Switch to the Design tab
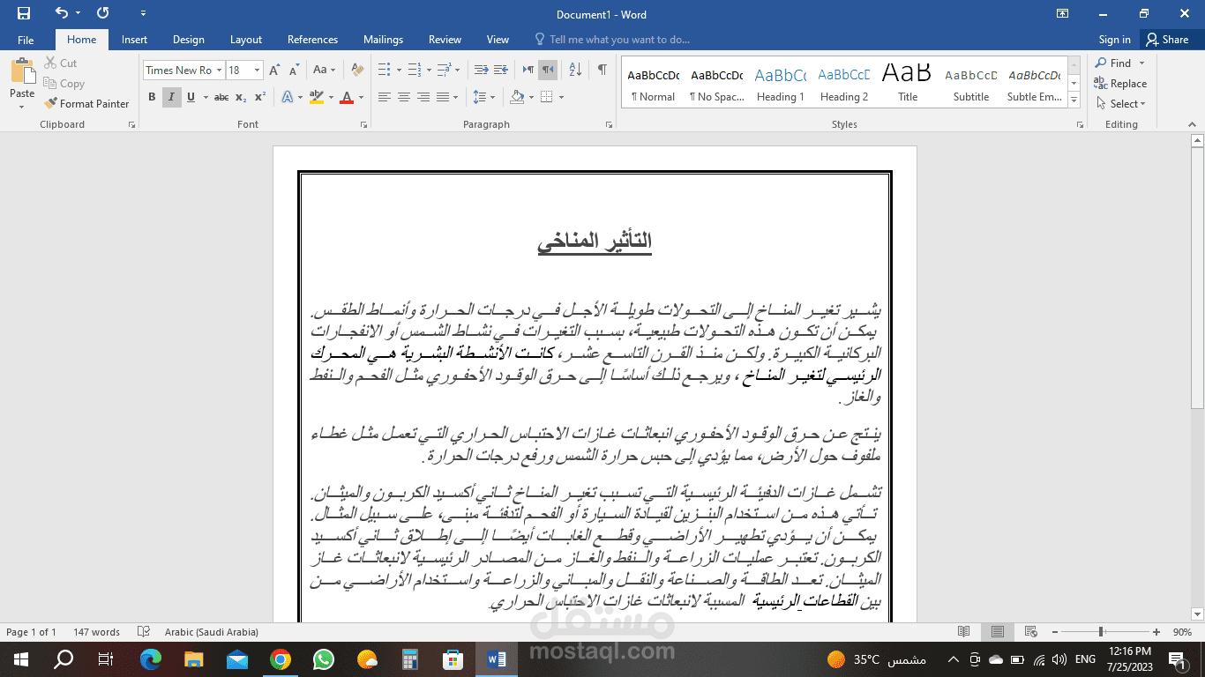Screen dimensions: 1205x677 (188, 40)
